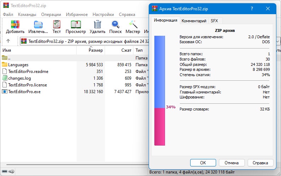Click the Languages folder icon
The image size is (281, 176).
pyautogui.click(x=5, y=64)
